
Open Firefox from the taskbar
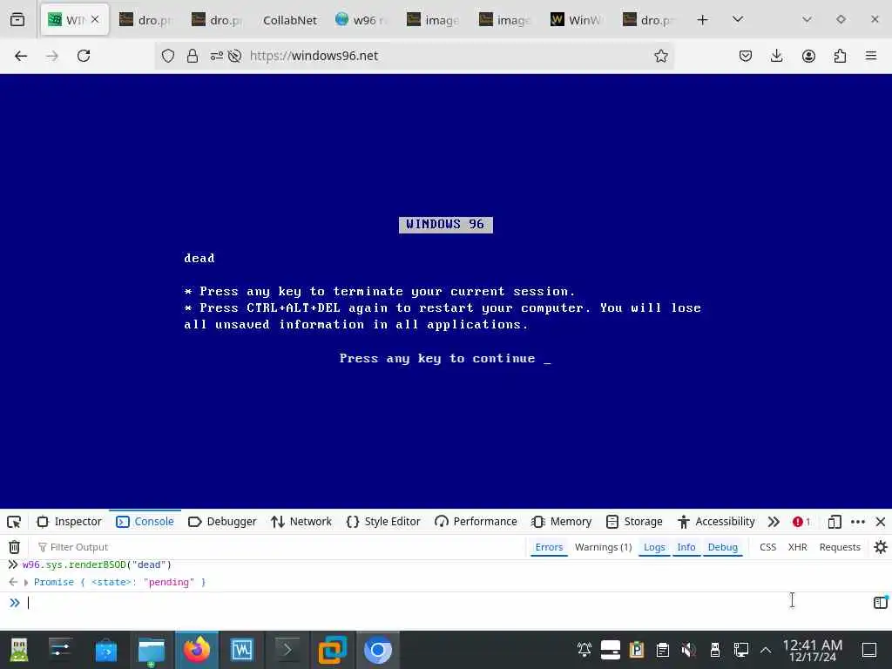click(x=197, y=650)
